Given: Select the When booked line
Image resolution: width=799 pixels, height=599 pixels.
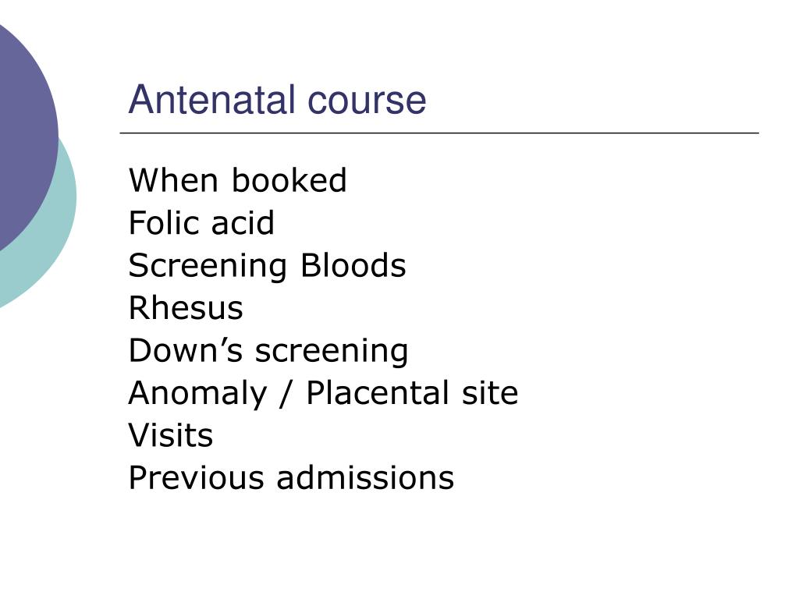Looking at the screenshot, I should (237, 180).
